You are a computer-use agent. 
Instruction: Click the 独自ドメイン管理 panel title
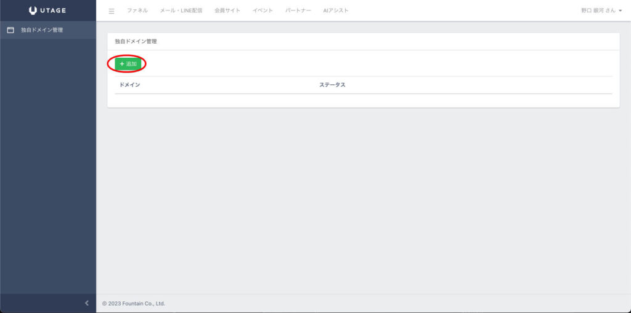(x=136, y=41)
